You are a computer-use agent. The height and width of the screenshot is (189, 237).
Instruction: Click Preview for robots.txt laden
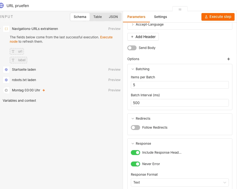click(114, 80)
